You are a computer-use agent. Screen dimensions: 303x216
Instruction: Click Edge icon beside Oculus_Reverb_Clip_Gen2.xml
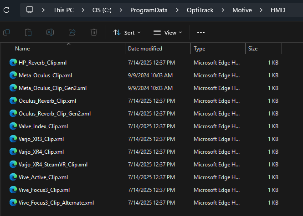pos(13,113)
